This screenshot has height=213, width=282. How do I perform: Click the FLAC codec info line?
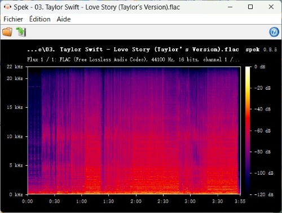pyautogui.click(x=133, y=60)
